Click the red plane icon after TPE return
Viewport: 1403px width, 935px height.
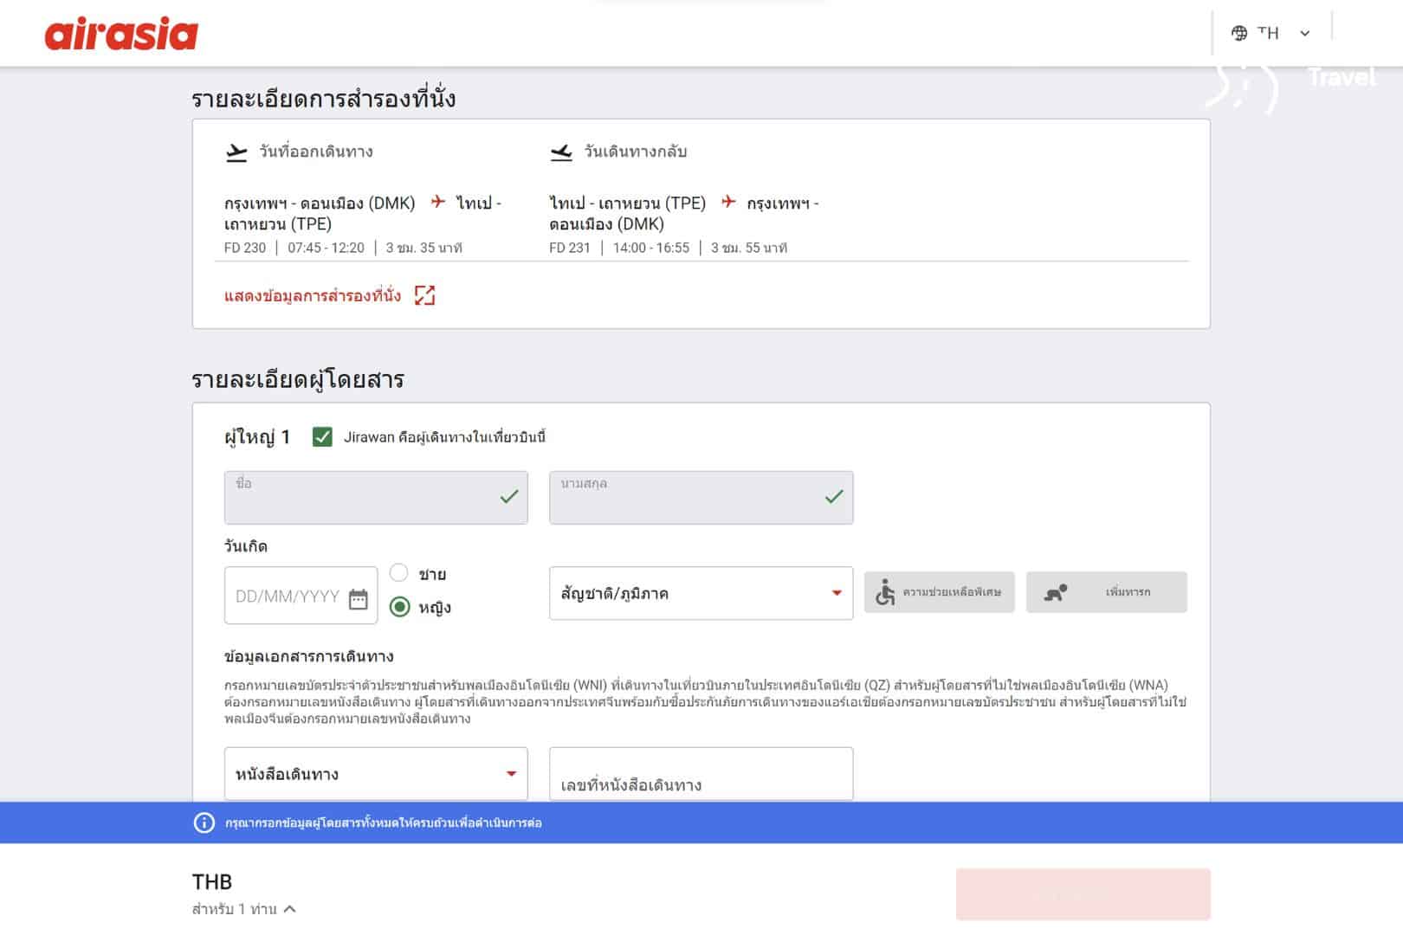click(x=728, y=202)
